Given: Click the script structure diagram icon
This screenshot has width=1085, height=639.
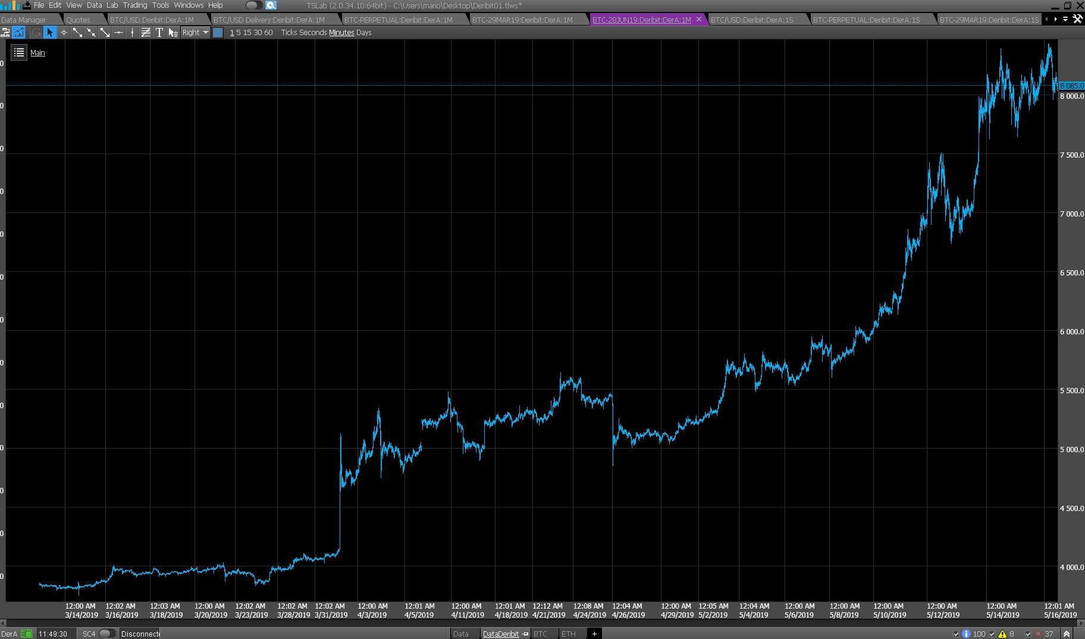Looking at the screenshot, I should pyautogui.click(x=5, y=33).
